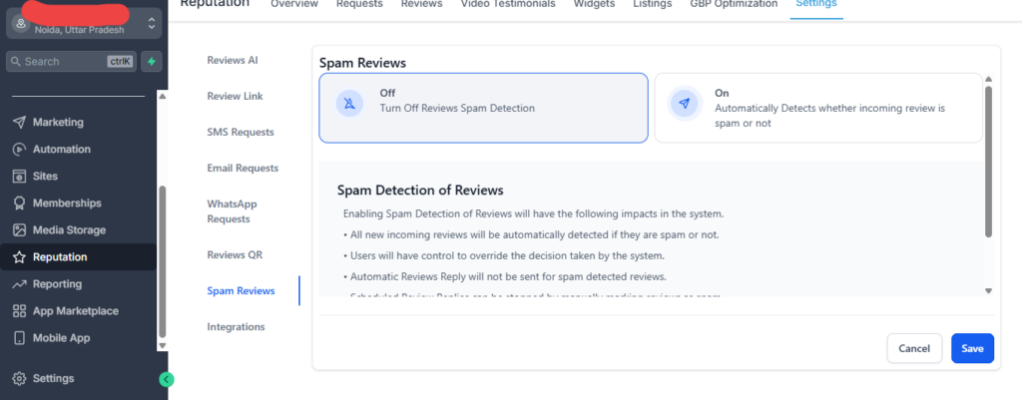1022x400 pixels.
Task: Click spam panel scrollbar down arrow
Action: 988,290
